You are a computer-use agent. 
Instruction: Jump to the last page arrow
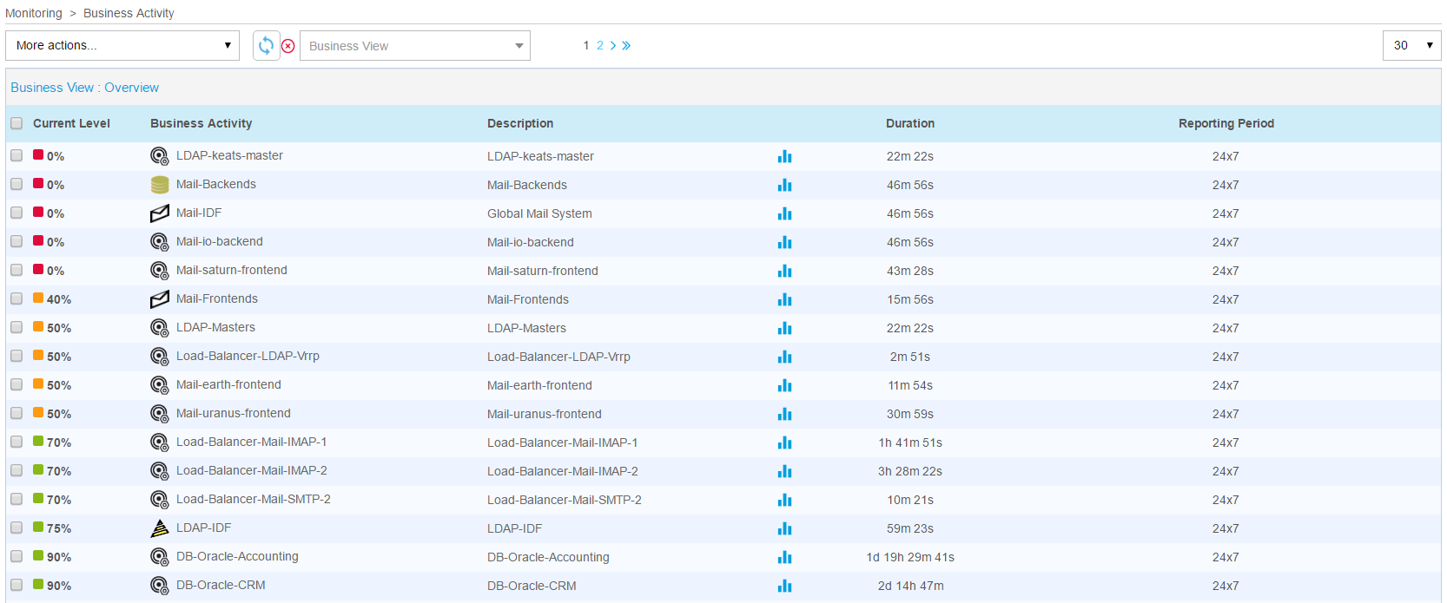[x=626, y=46]
